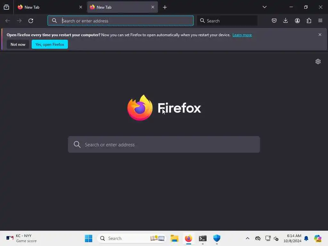
Task: Click the display/network tray icon
Action: coord(268,238)
